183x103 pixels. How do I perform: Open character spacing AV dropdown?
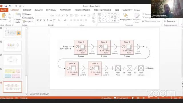pyautogui.click(x=55, y=20)
